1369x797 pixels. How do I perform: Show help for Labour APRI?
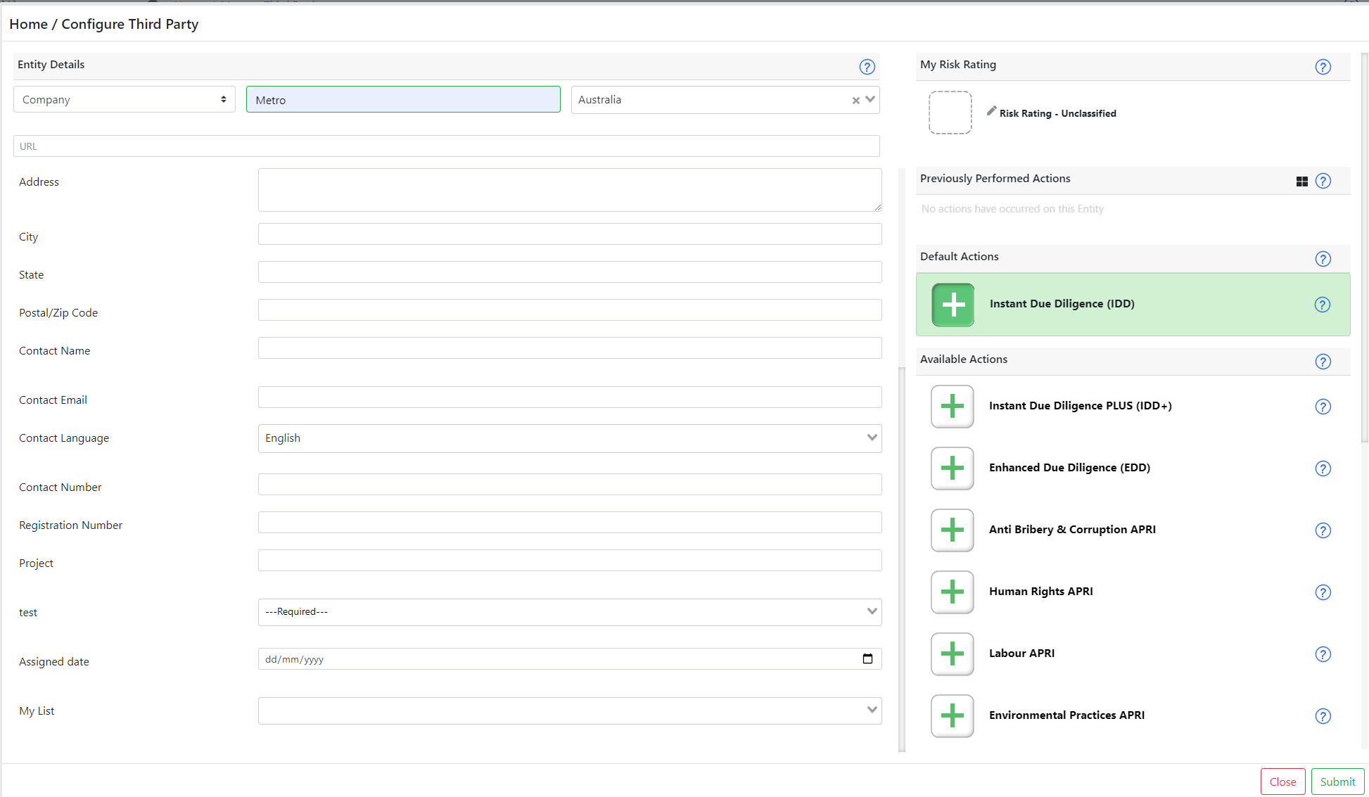1323,654
